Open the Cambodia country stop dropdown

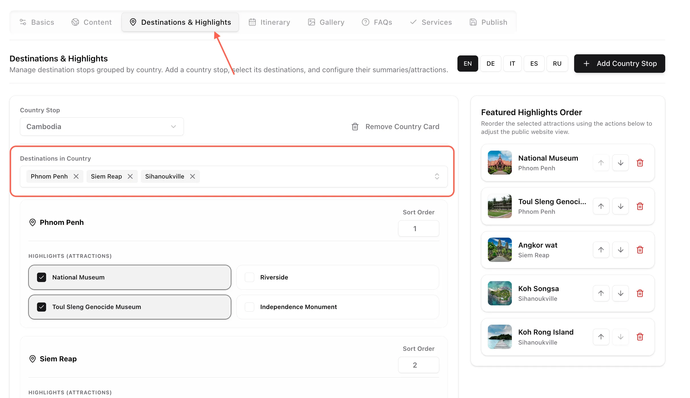[x=102, y=127]
